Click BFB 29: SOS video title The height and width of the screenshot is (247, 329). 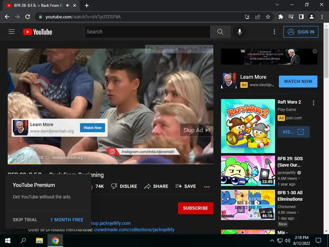[290, 162]
